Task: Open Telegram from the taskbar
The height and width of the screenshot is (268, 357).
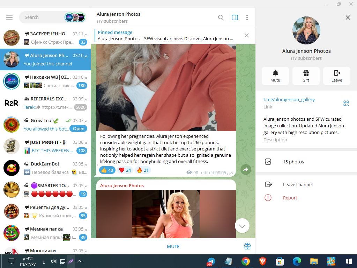Action: pos(211,261)
